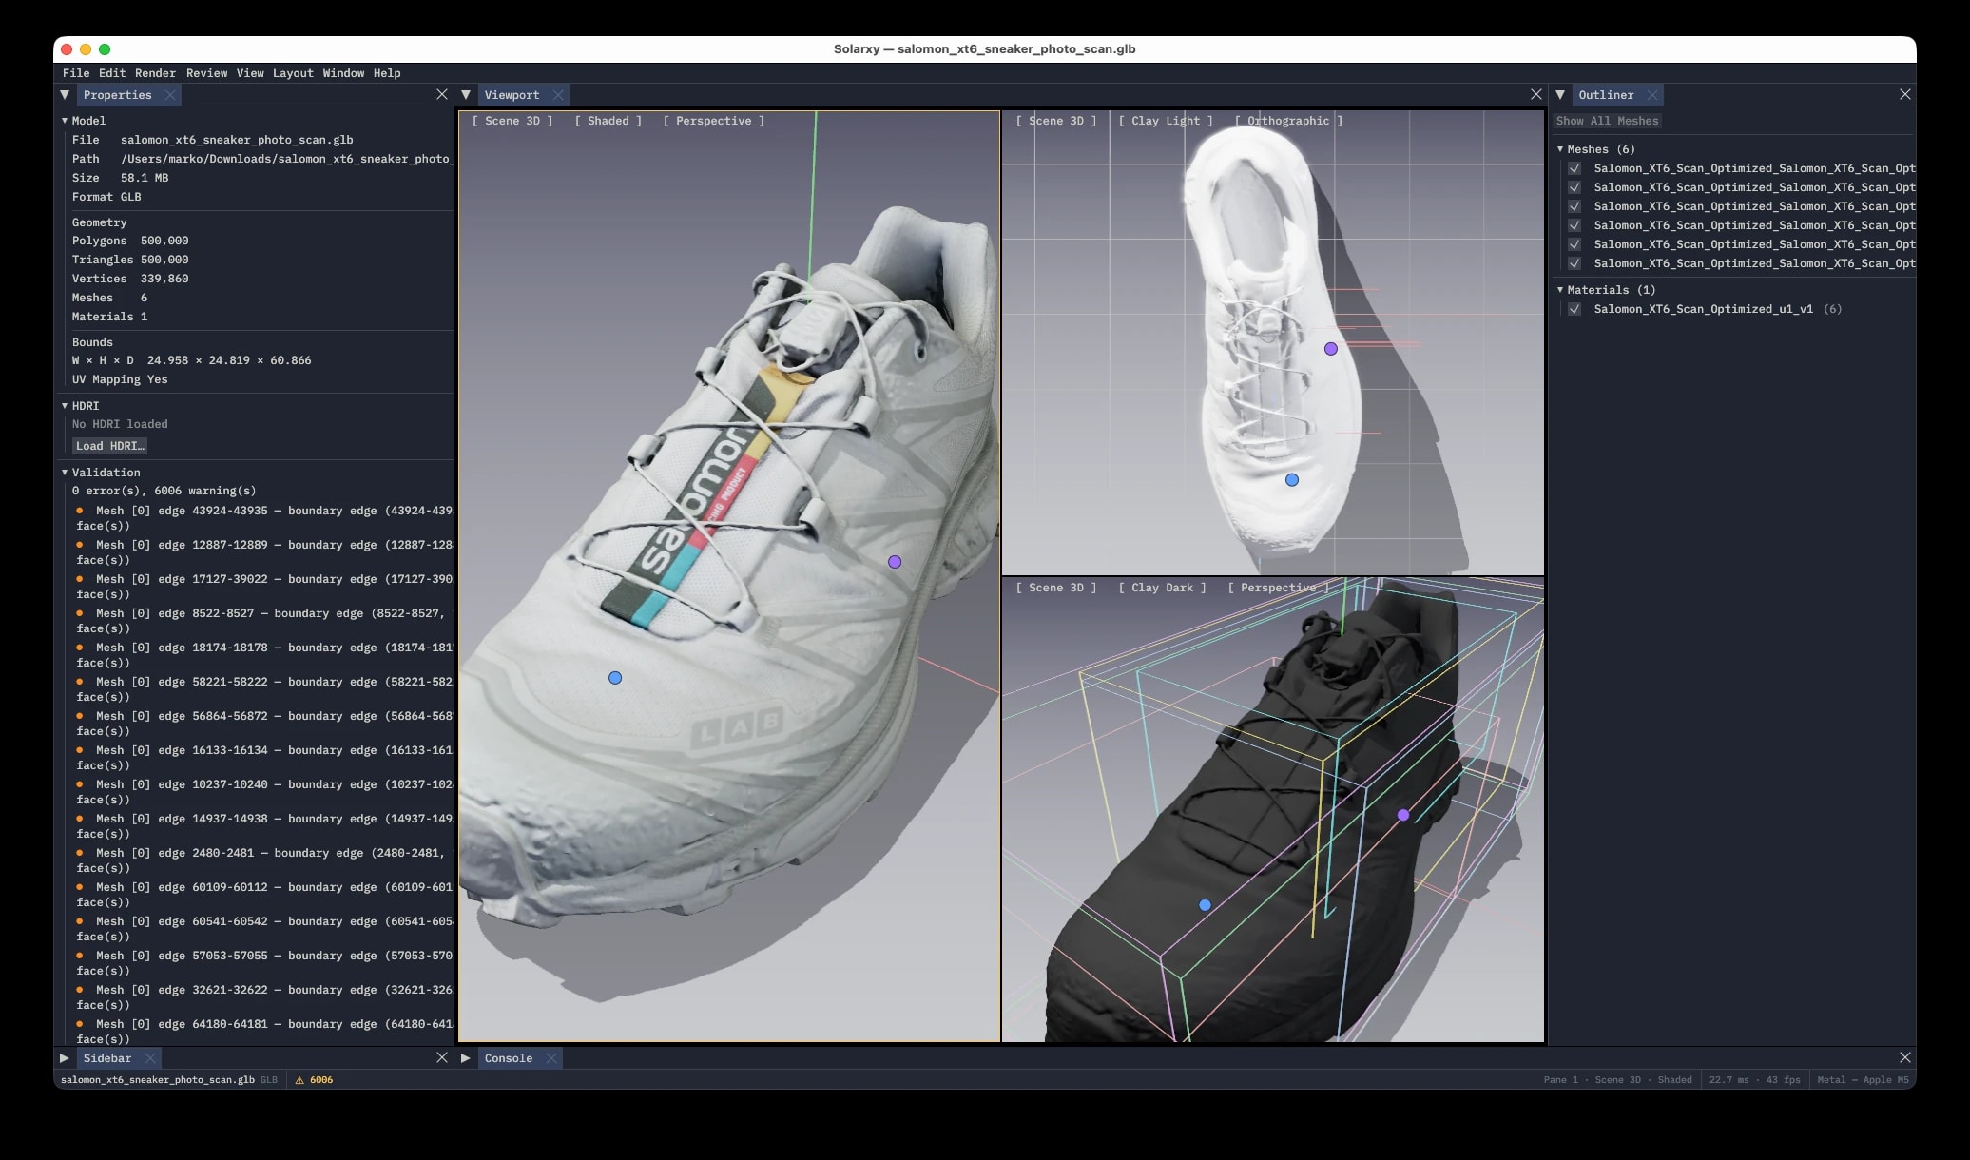This screenshot has width=1970, height=1160.
Task: Dismiss the whole Viewport panel with its X
Action: [1536, 94]
